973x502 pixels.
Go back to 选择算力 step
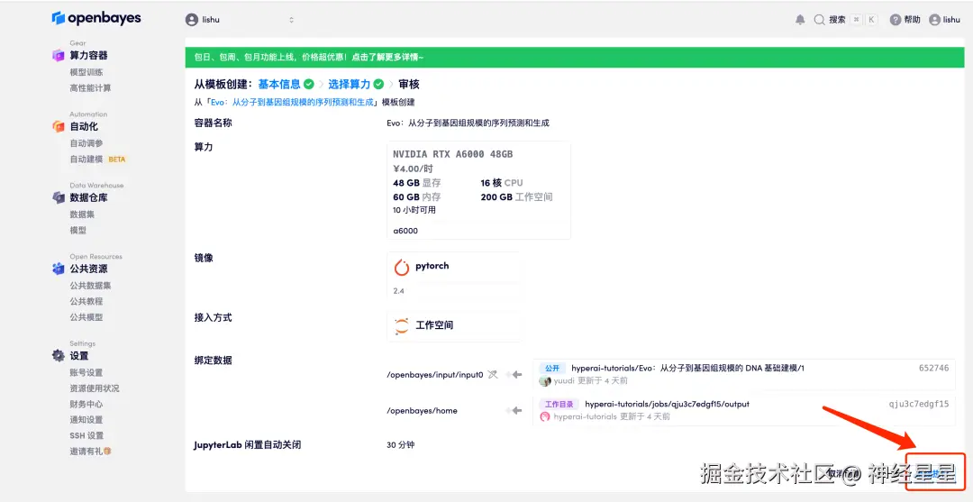pos(349,84)
